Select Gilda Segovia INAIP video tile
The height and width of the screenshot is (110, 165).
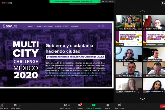(x=154, y=85)
